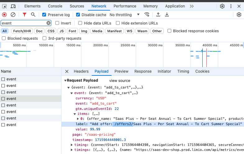Filter by Font type

72,31
